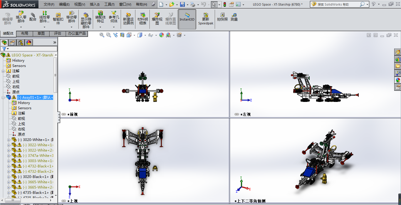Click the Save icon in title bar
Image resolution: width=401 pixels, height=205 pixels.
click(x=182, y=4)
